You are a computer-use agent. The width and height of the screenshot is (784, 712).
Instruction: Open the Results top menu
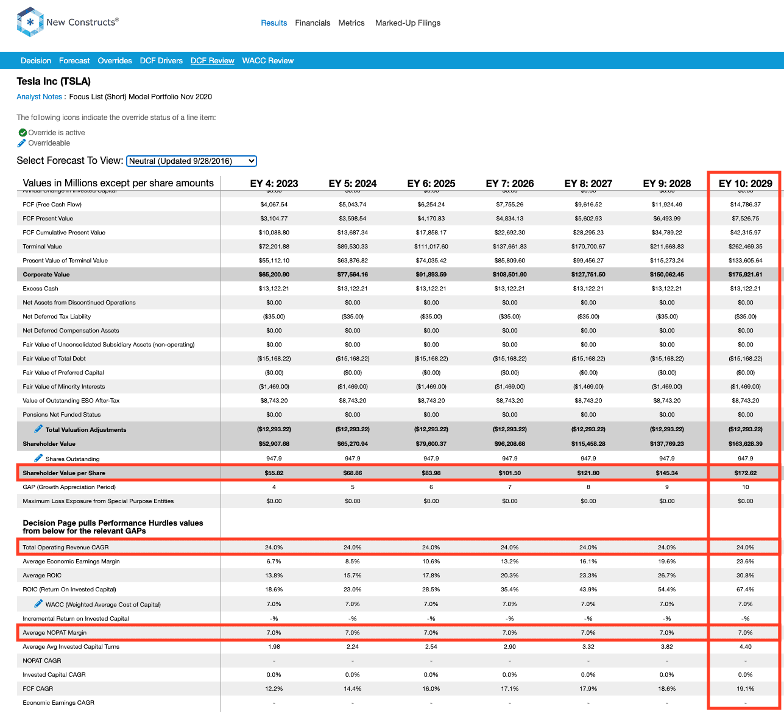pos(274,23)
